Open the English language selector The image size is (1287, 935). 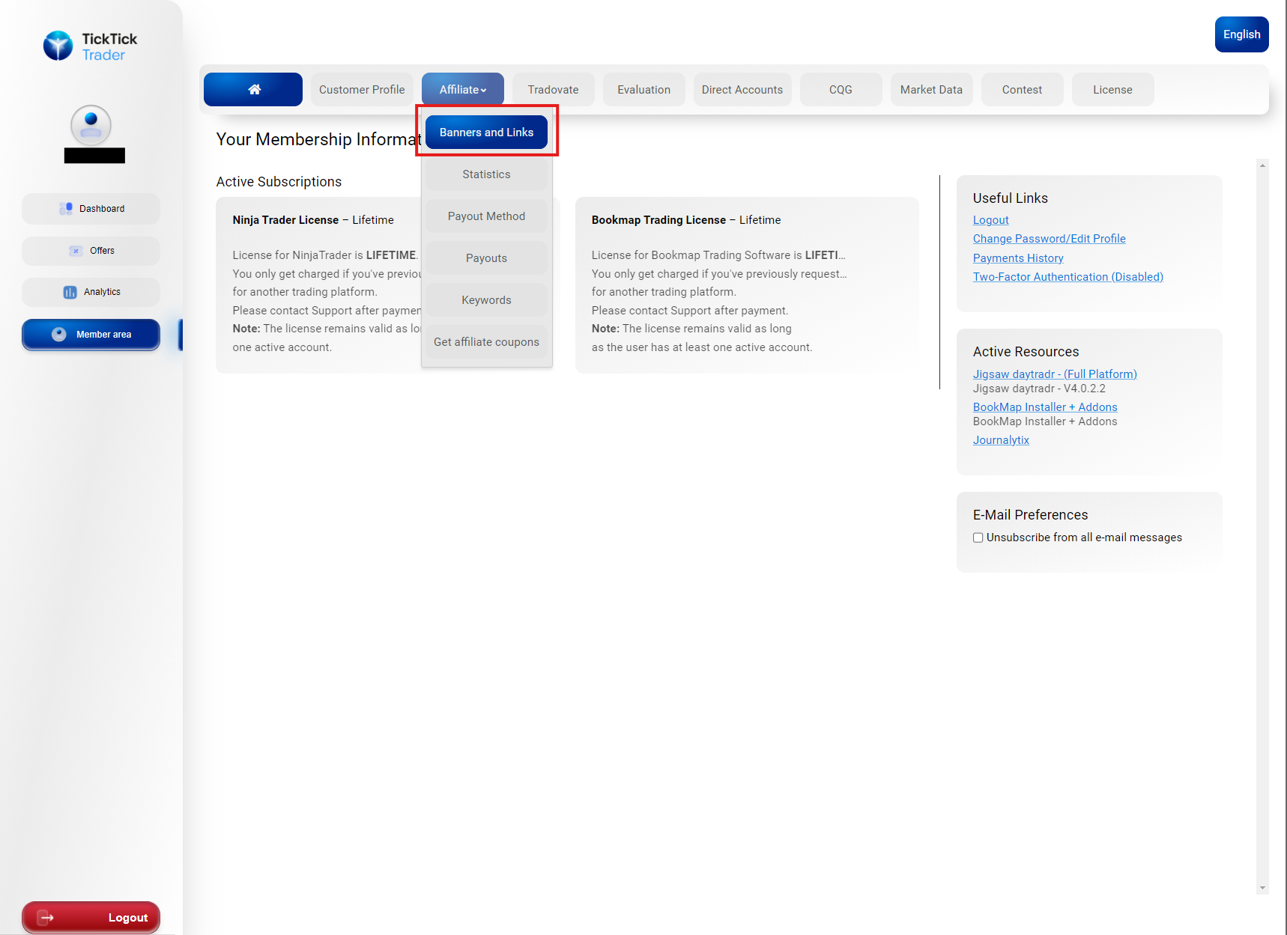(x=1241, y=34)
